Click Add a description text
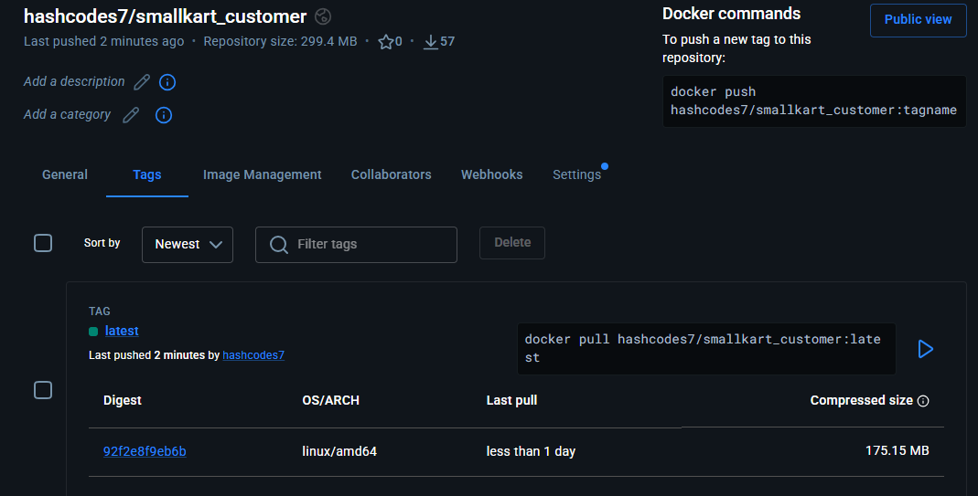The height and width of the screenshot is (496, 978). pos(74,81)
